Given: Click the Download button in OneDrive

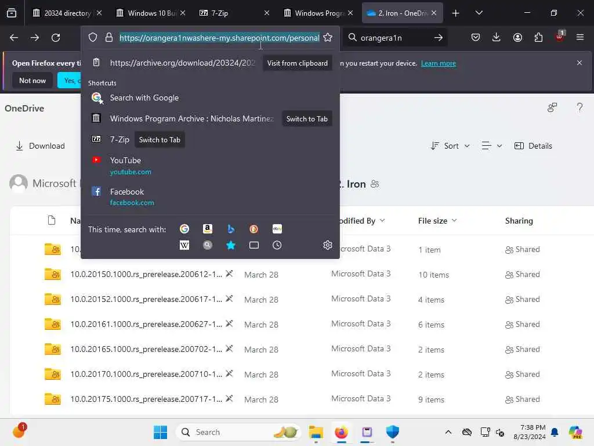Looking at the screenshot, I should click(x=40, y=146).
